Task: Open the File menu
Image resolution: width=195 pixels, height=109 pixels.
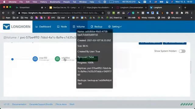Action: [x=21, y=2]
